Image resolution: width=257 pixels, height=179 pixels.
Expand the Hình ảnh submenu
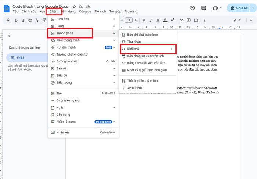(83, 19)
